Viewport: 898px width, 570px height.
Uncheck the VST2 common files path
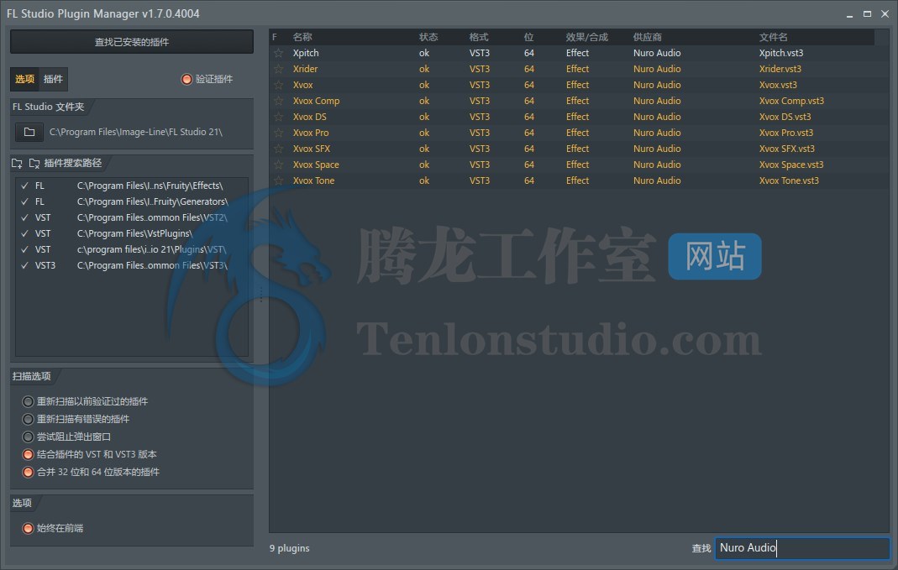pyautogui.click(x=24, y=217)
